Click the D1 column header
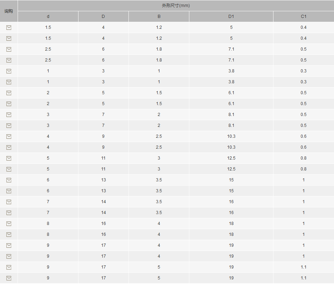Image resolution: width=334 pixels, height=284 pixels. 231,17
